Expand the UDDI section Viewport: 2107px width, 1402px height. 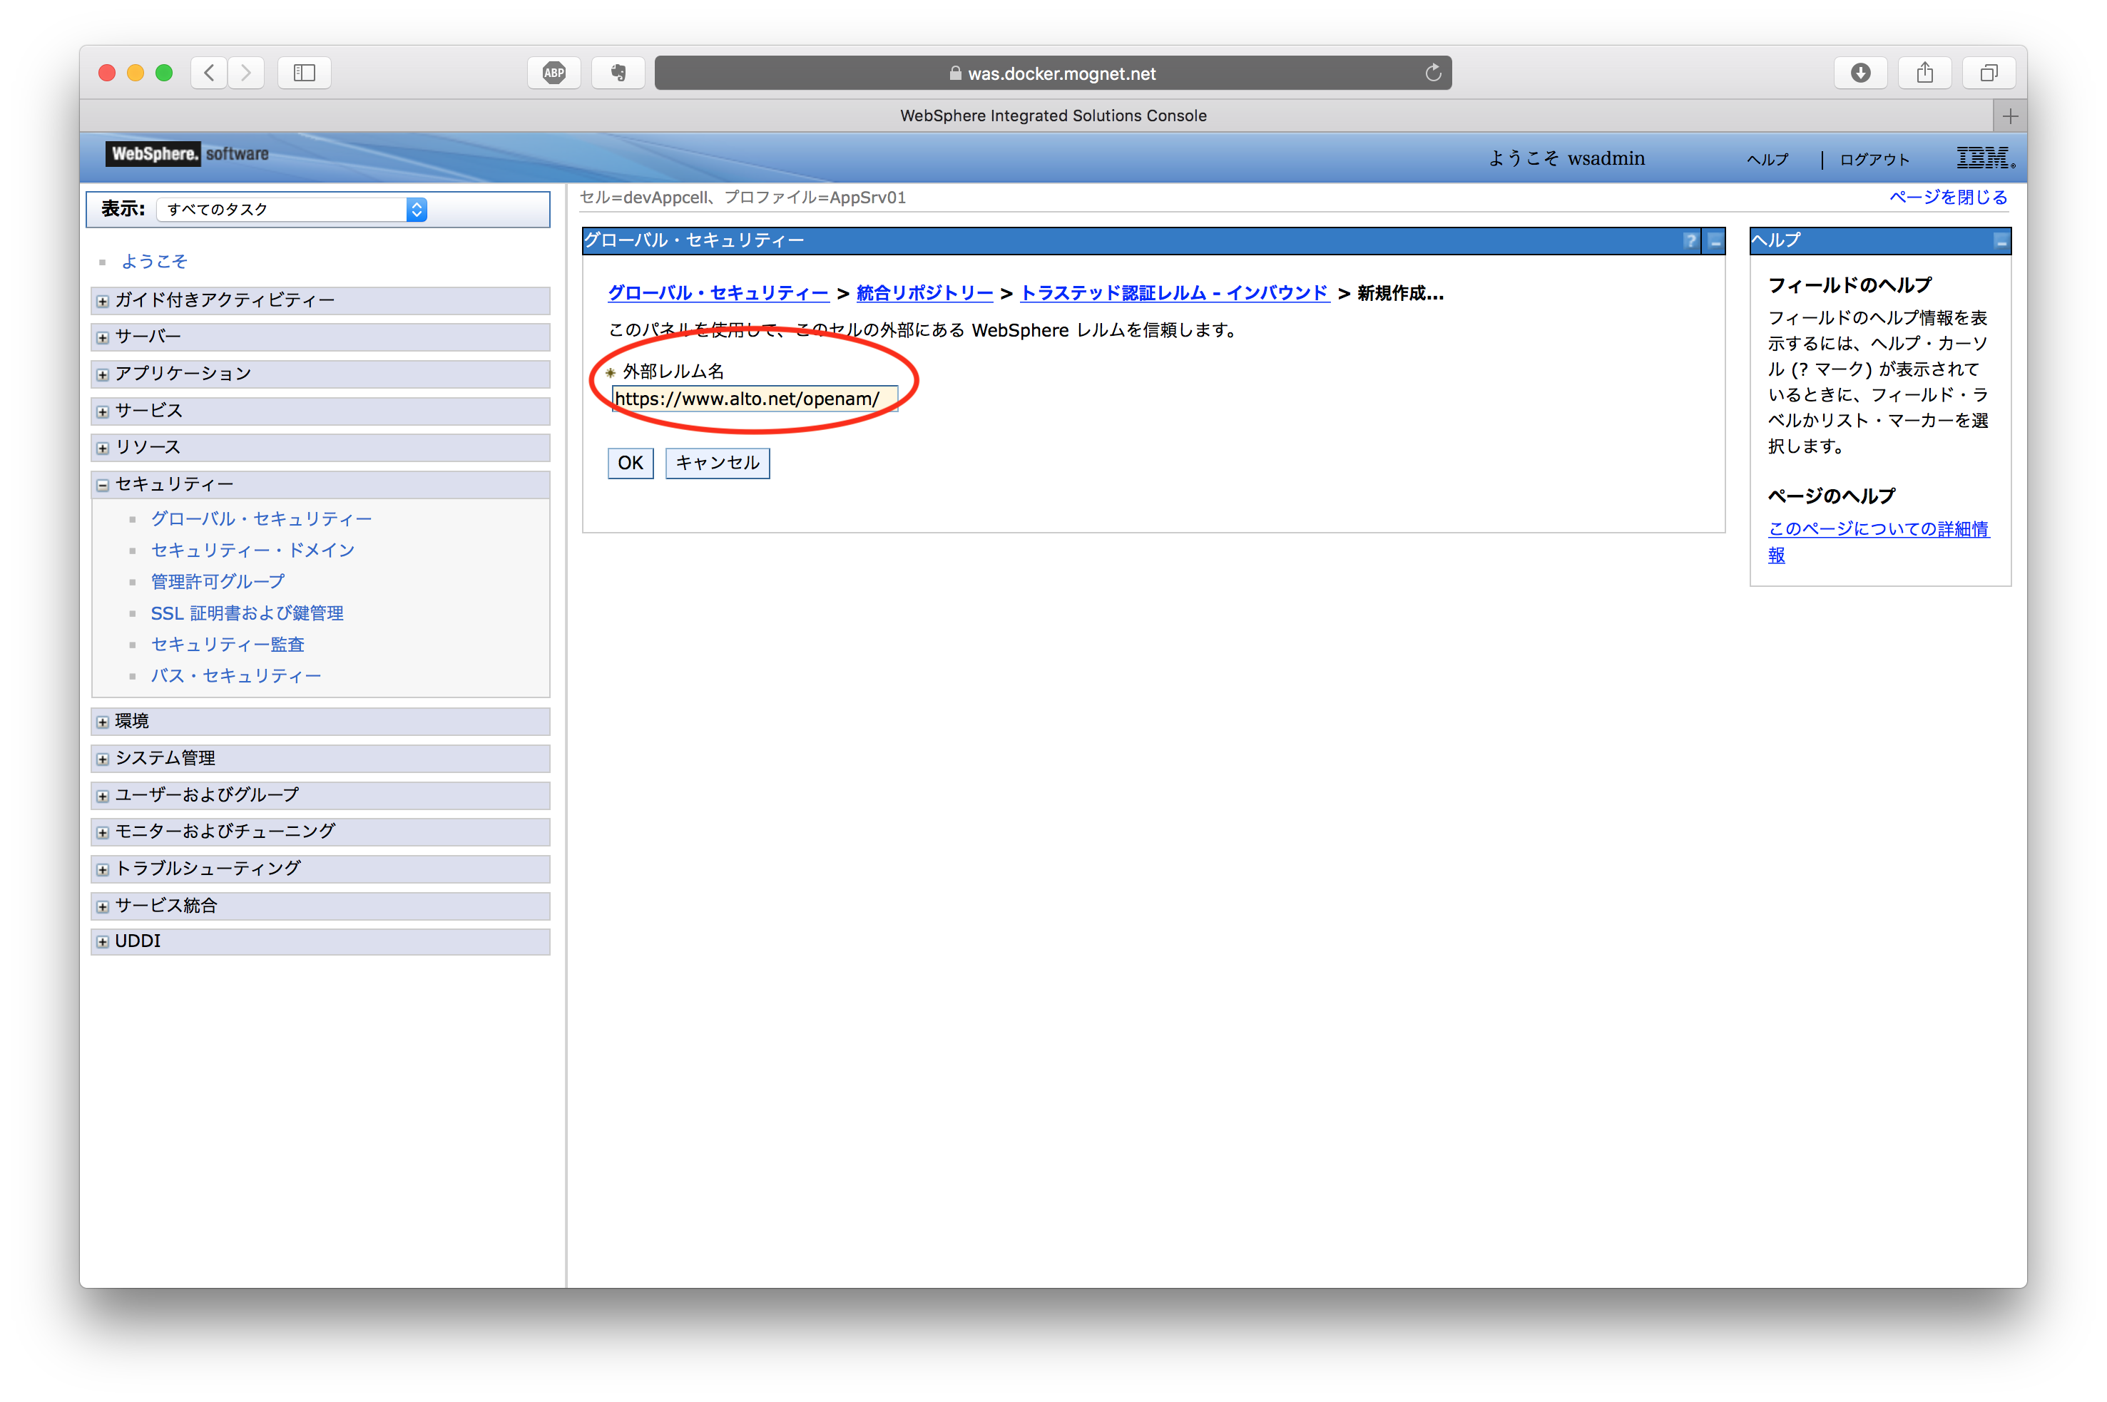point(101,941)
